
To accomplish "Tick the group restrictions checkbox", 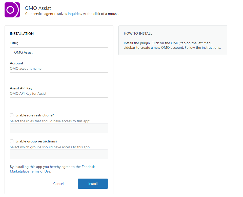I will (12, 141).
